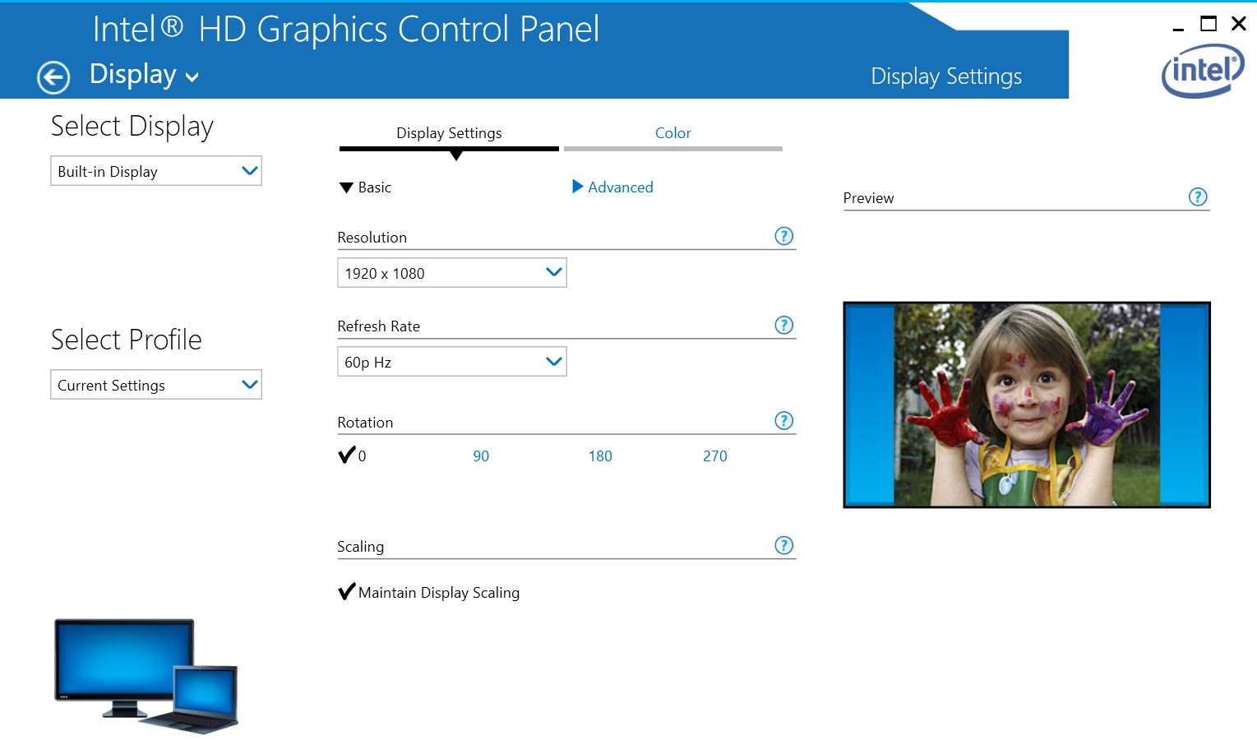Click the Display Settings header text

[946, 76]
